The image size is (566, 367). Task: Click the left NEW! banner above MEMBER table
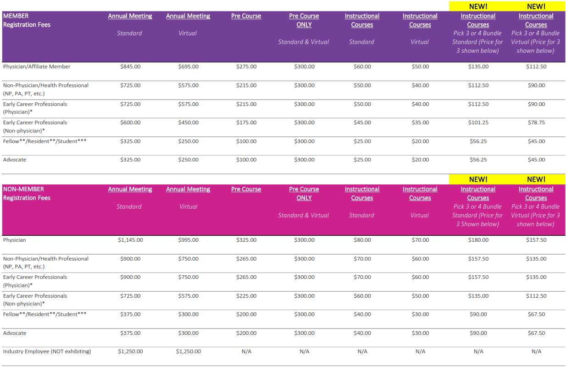pos(478,6)
